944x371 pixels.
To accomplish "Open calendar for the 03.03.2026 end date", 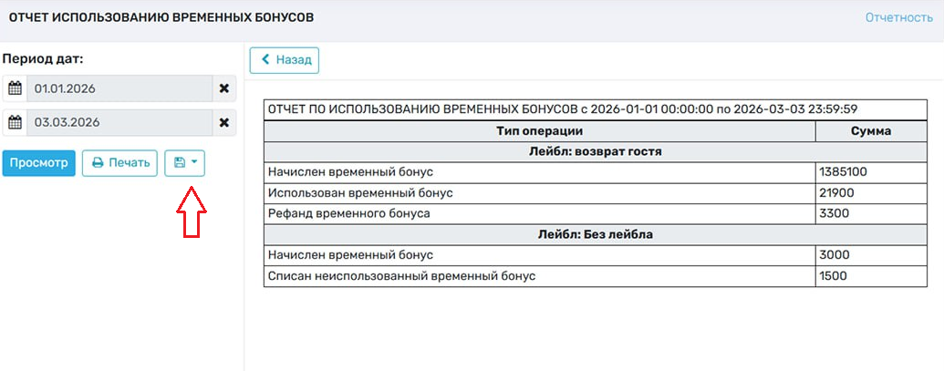I will [x=15, y=122].
